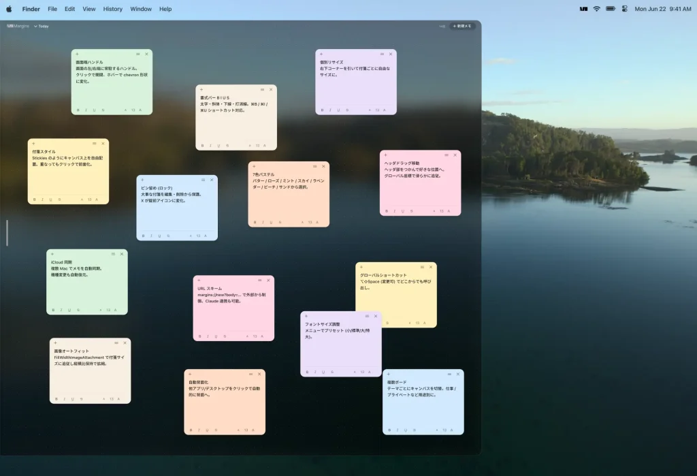Open the Window menu in the menu bar

pyautogui.click(x=141, y=9)
